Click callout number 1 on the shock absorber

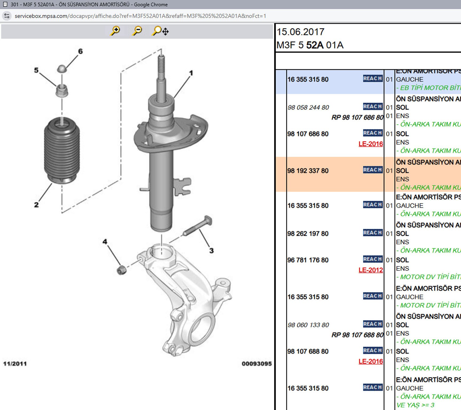[191, 73]
